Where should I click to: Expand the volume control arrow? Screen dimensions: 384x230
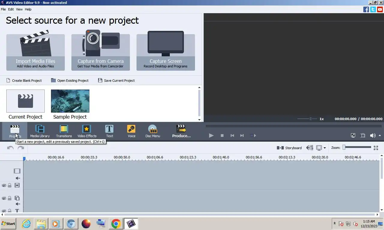380,135
